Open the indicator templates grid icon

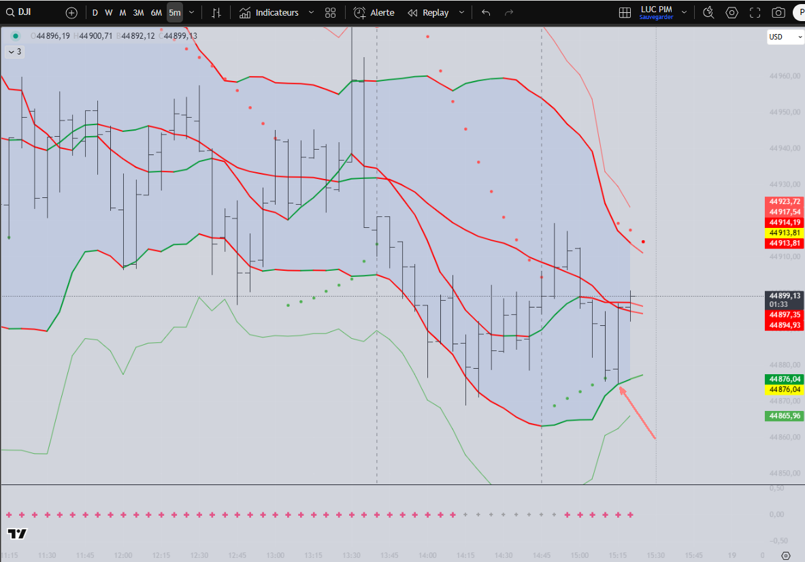pos(330,13)
